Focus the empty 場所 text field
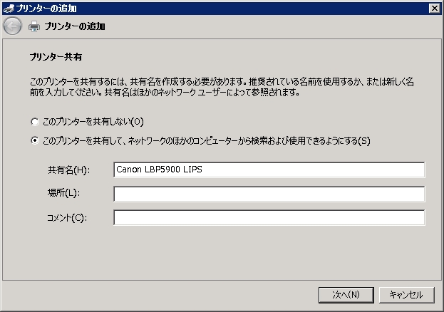 [x=269, y=194]
